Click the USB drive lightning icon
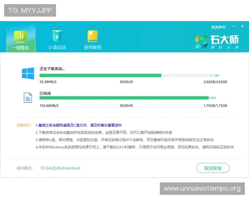The height and width of the screenshot is (199, 249). click(57, 36)
